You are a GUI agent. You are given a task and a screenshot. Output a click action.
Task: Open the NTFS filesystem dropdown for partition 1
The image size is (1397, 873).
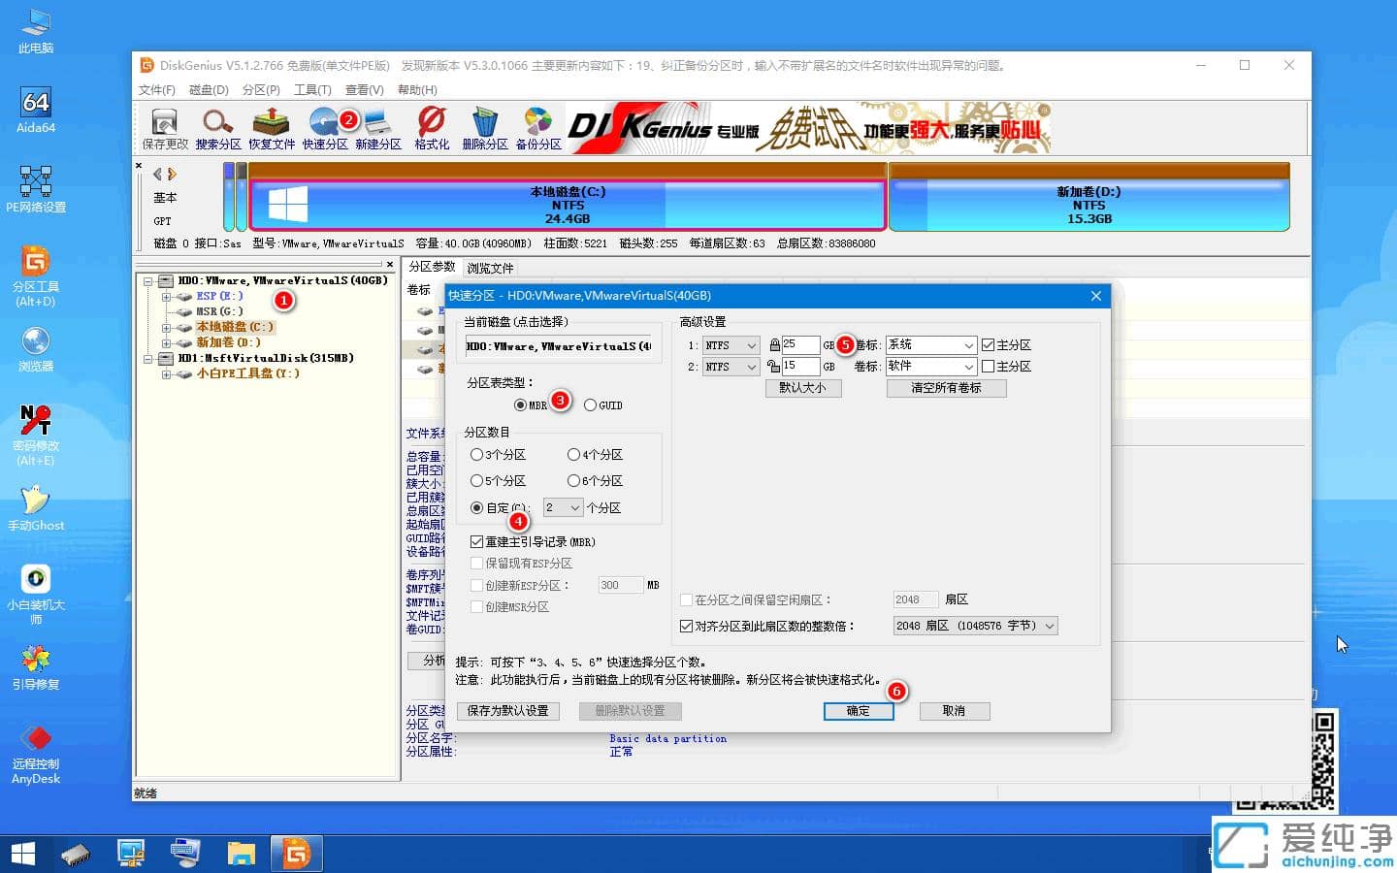coord(731,344)
